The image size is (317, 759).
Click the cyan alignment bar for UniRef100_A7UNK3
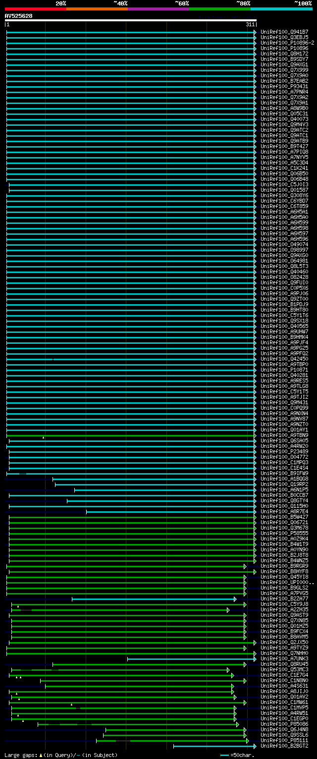192,658
